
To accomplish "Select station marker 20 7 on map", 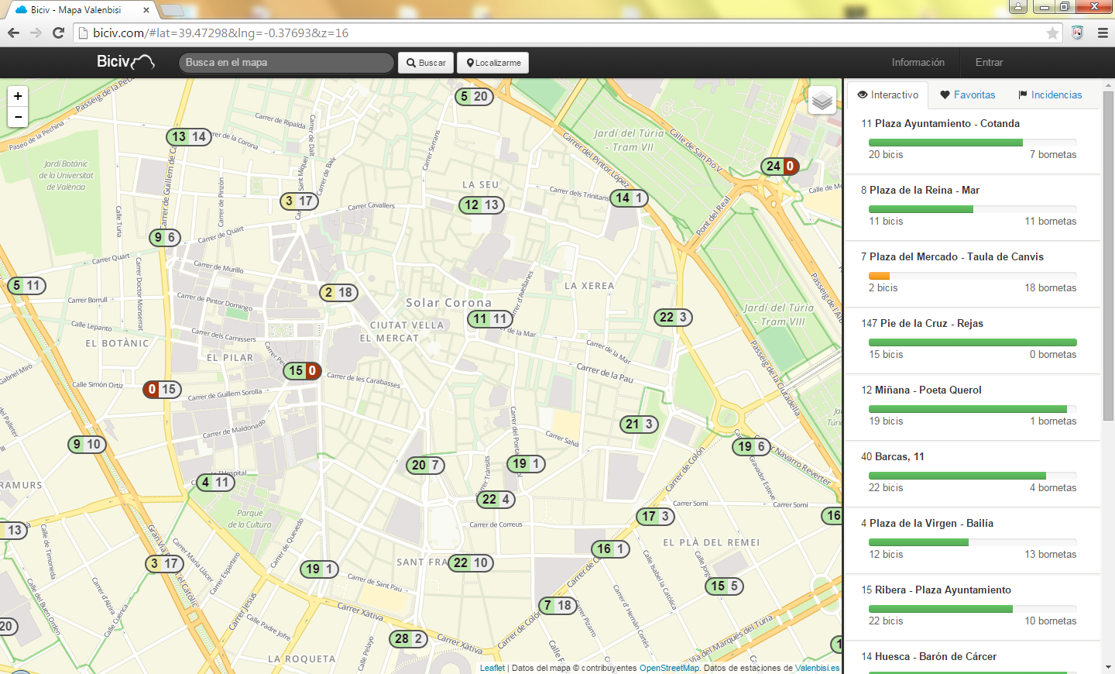I will pyautogui.click(x=426, y=466).
